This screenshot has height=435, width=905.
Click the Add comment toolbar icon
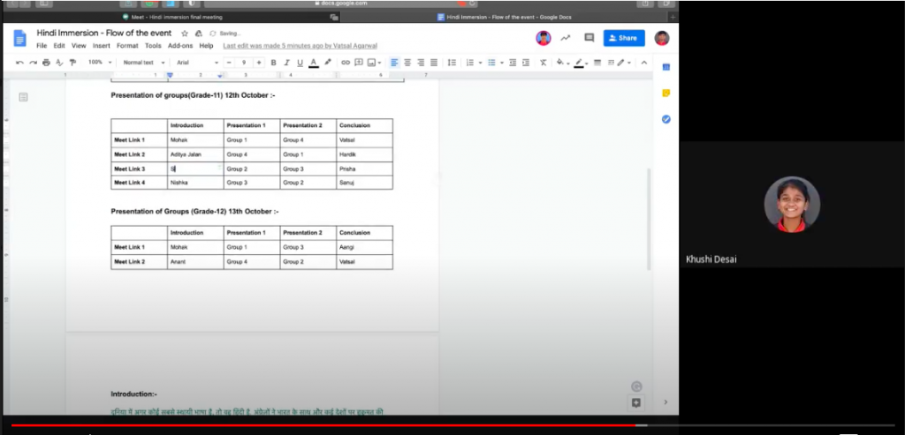point(359,63)
